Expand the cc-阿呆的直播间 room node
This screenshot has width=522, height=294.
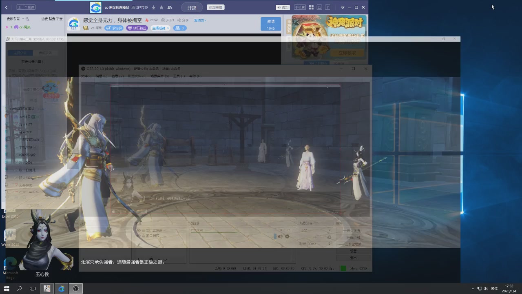point(7,109)
